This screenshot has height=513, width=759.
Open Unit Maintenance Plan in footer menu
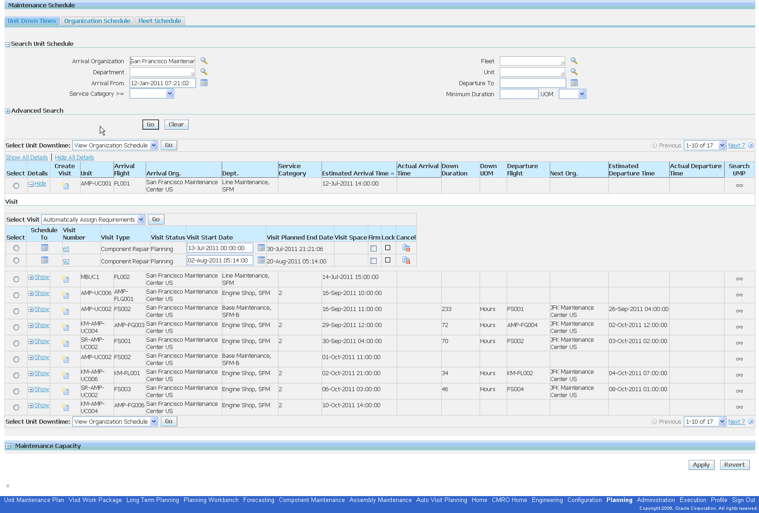[34, 500]
